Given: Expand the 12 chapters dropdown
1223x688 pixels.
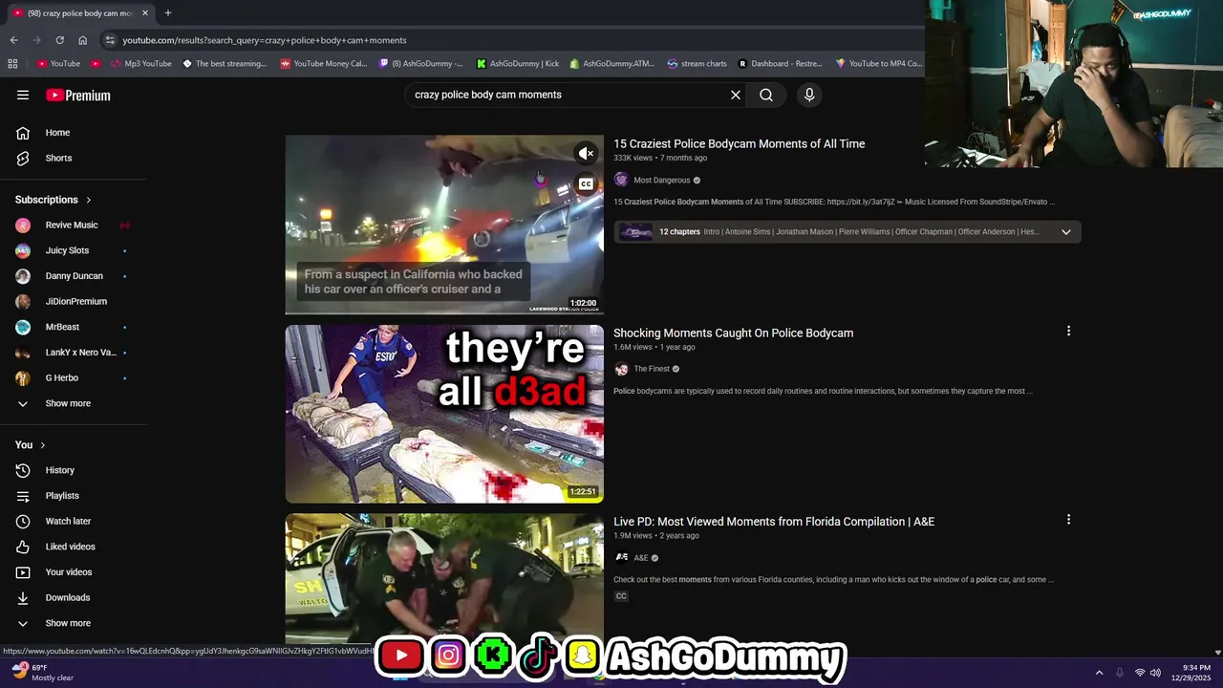Looking at the screenshot, I should coord(1066,231).
